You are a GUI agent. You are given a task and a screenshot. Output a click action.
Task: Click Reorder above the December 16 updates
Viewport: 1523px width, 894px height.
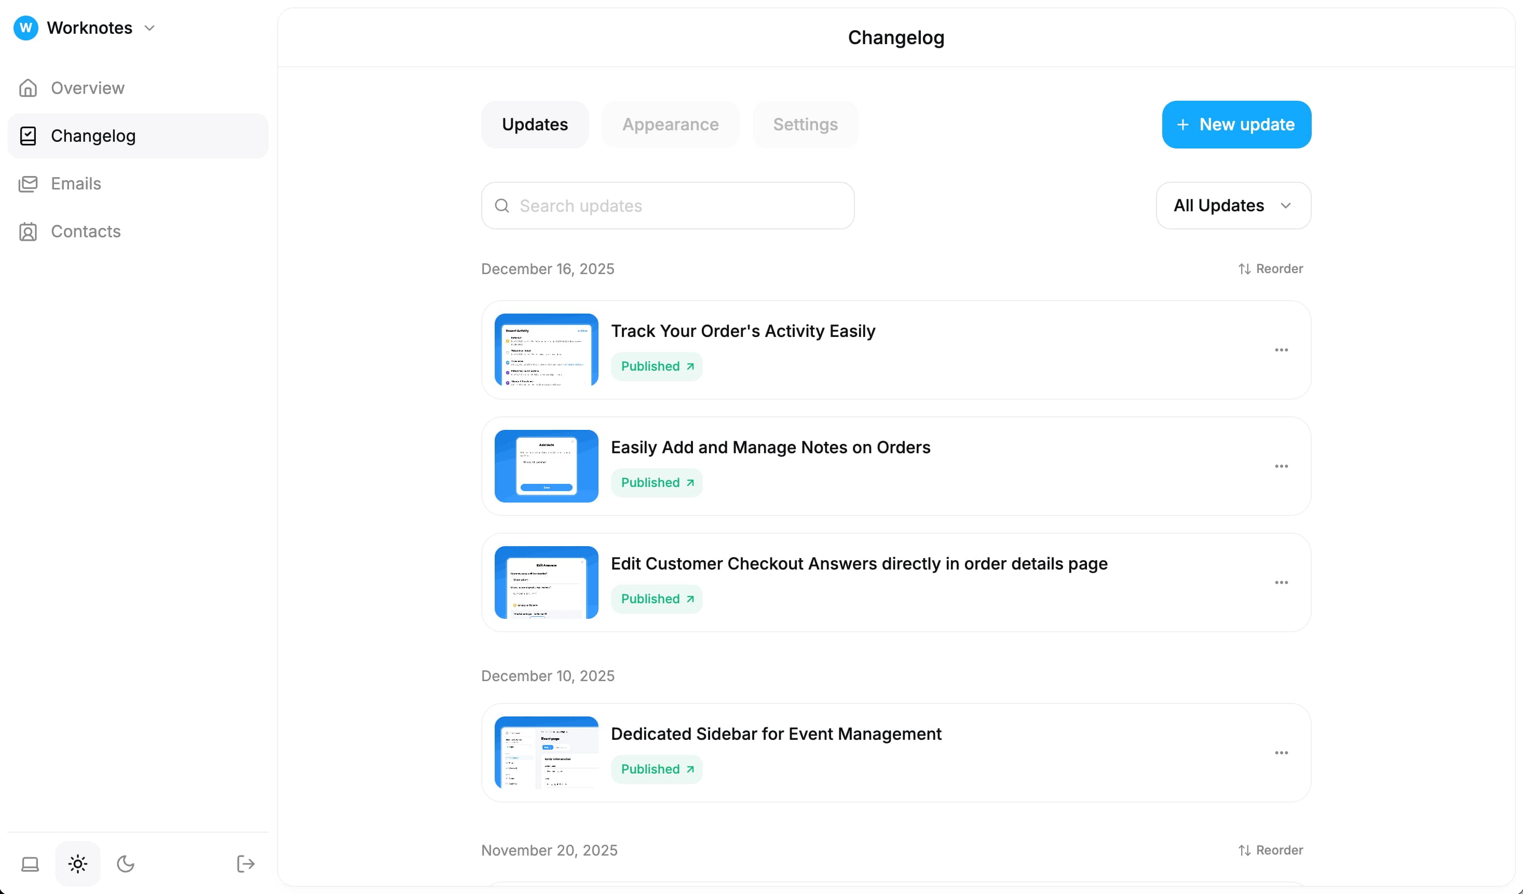(x=1269, y=268)
